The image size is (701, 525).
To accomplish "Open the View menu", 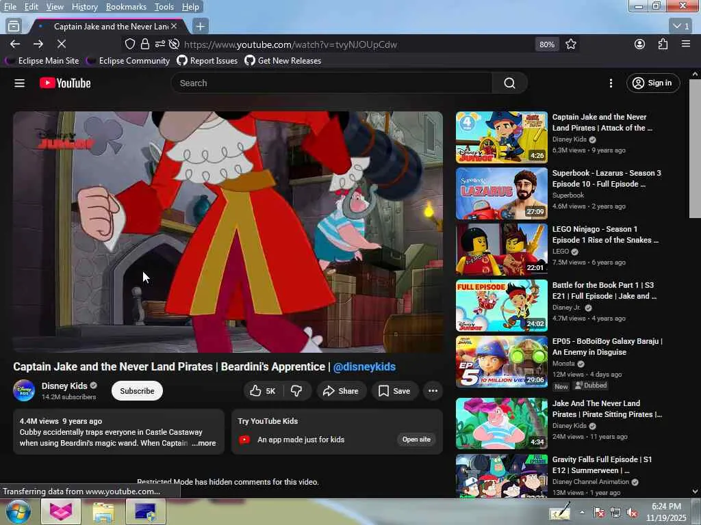I will point(55,7).
